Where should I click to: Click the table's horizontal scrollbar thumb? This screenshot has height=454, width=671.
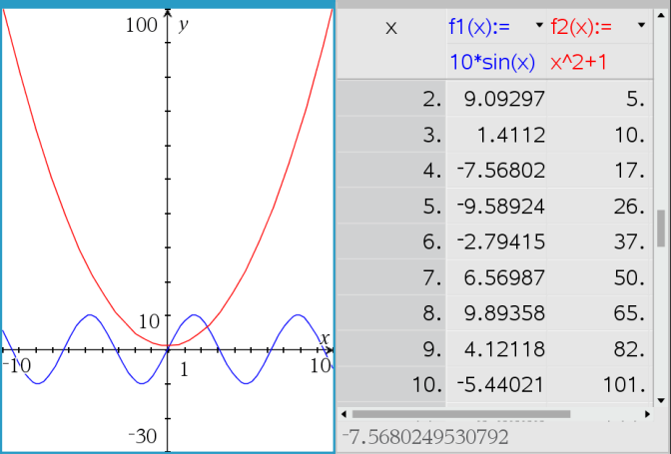pos(459,413)
